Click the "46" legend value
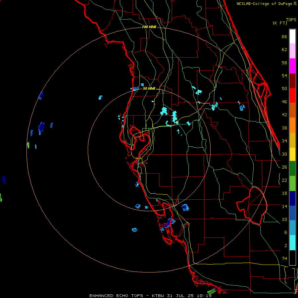 (284, 102)
